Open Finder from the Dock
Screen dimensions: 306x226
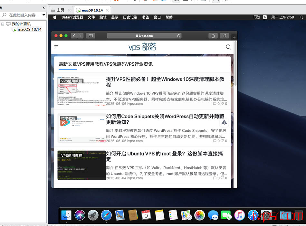(x=66, y=215)
